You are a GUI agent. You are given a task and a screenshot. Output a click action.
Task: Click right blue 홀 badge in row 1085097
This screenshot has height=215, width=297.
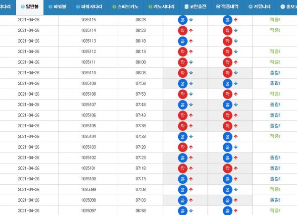click(228, 211)
